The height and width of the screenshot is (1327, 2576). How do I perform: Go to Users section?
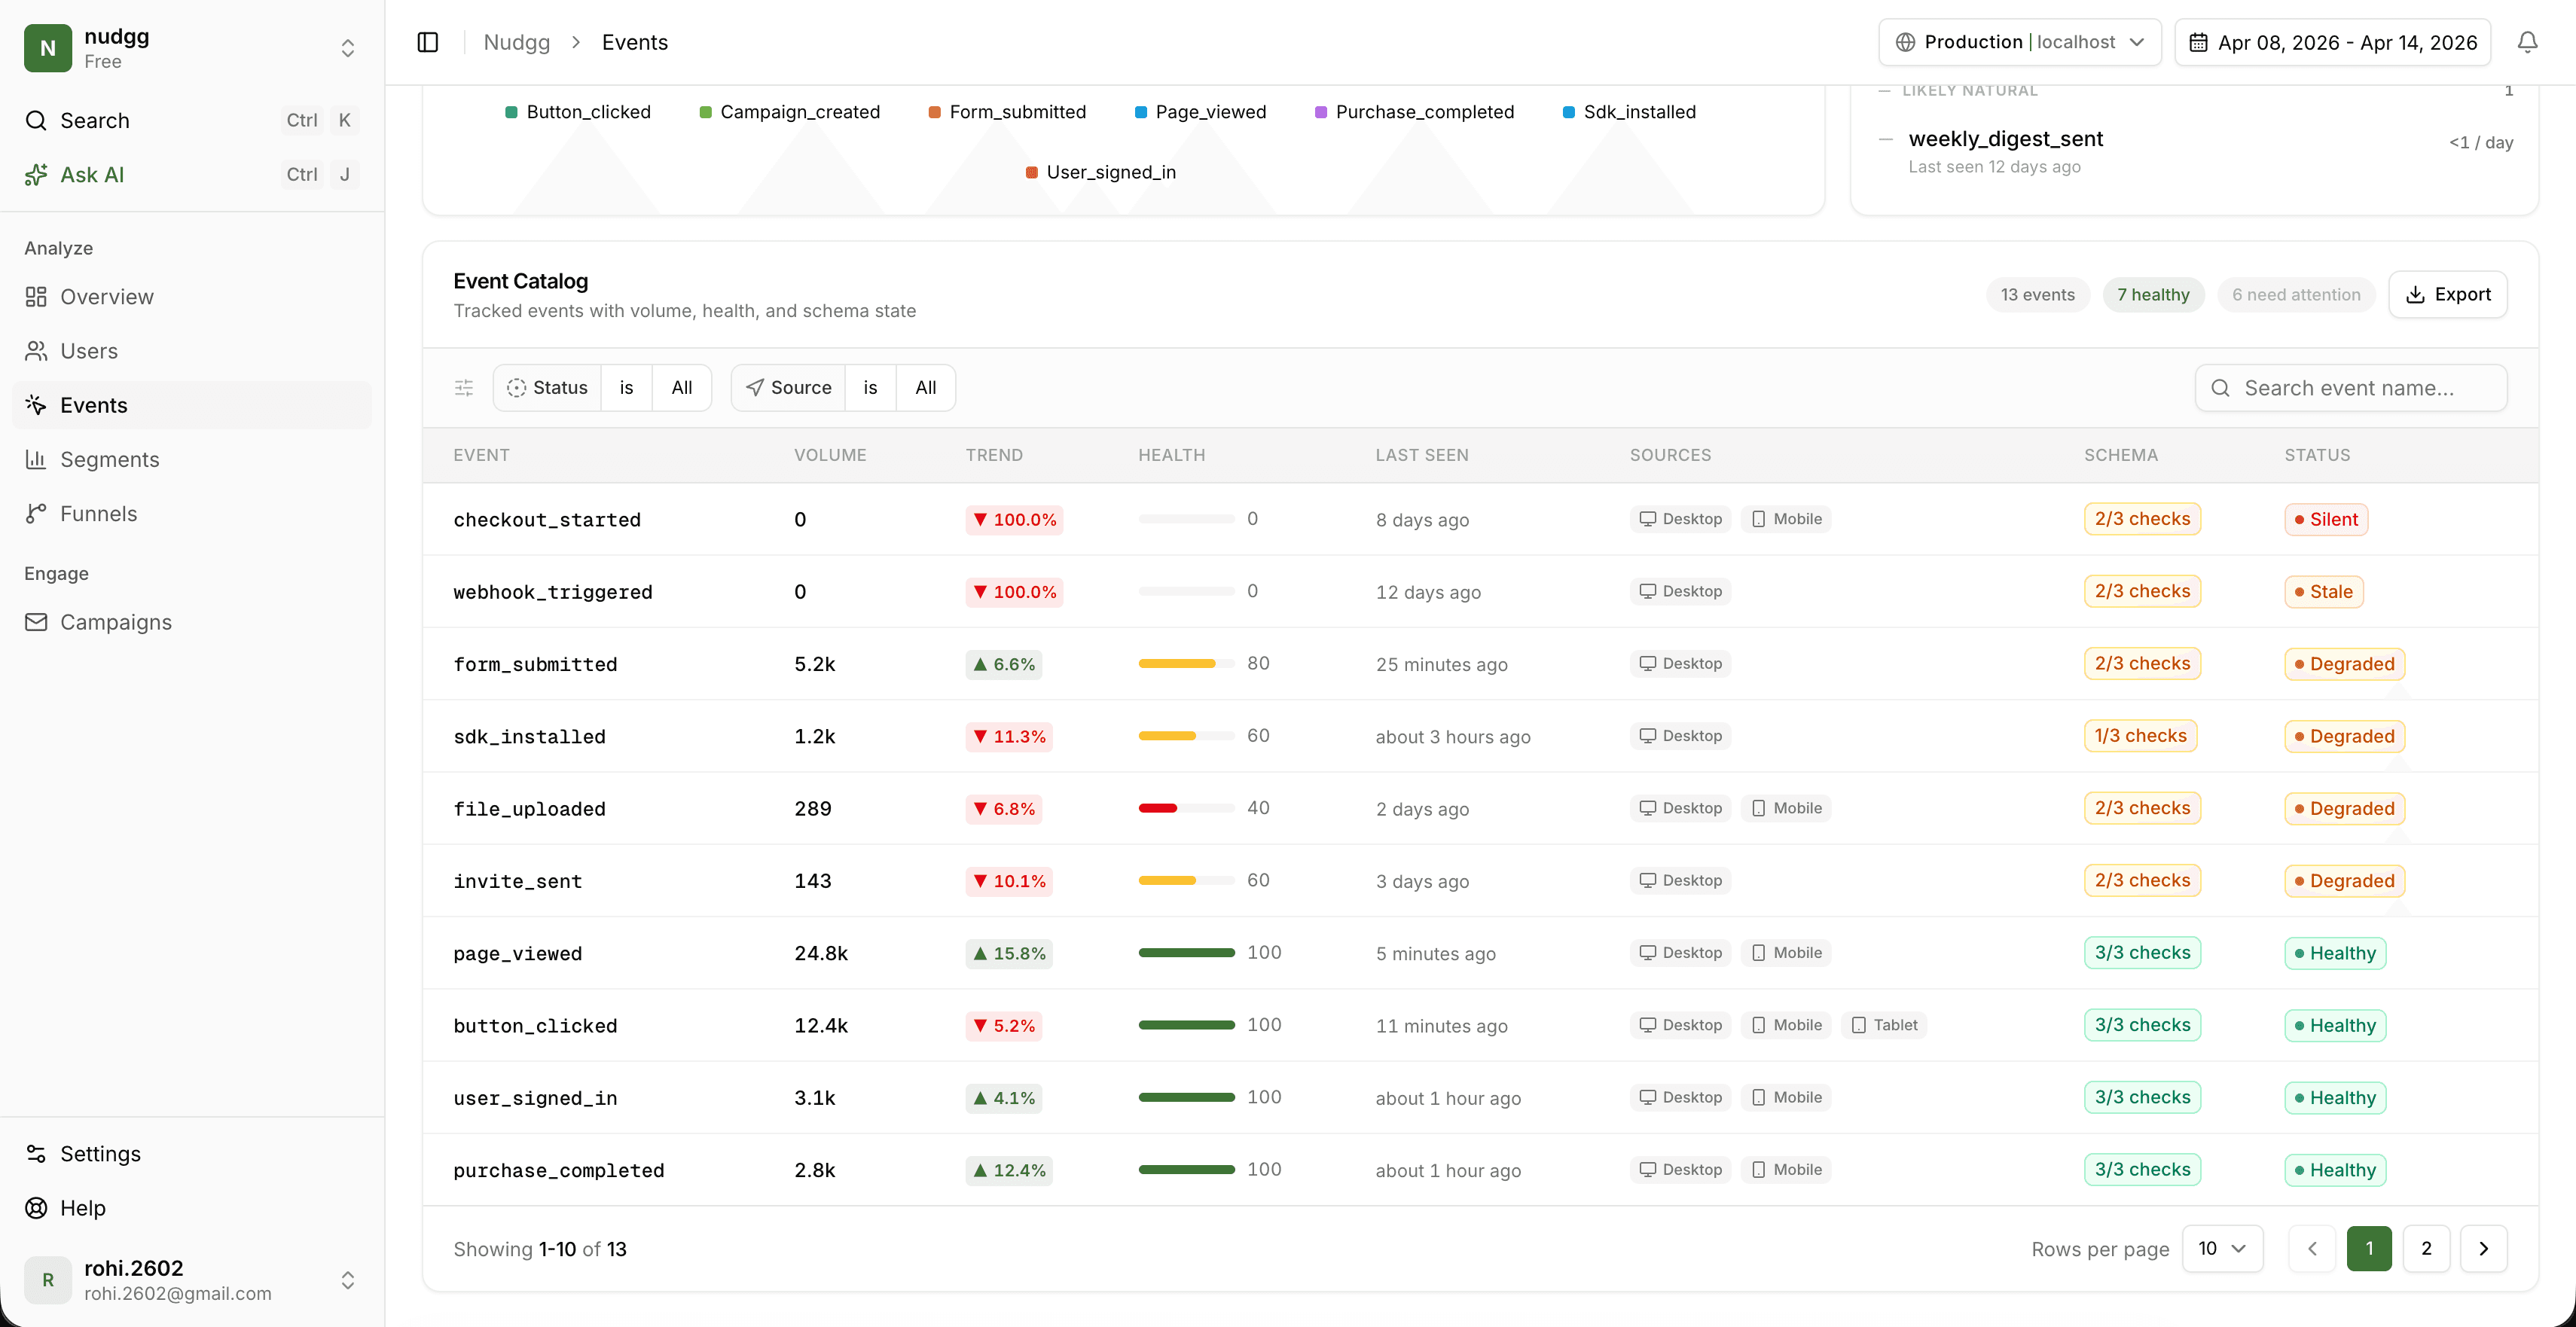point(192,351)
